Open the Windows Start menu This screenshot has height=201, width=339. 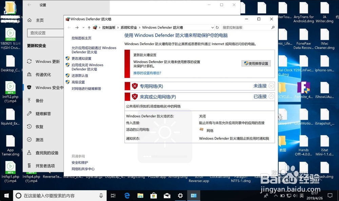click(x=6, y=196)
